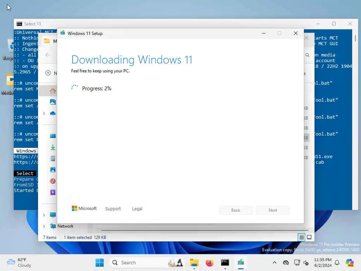Open Videos folder in Explorer sidebar

click(x=53, y=192)
